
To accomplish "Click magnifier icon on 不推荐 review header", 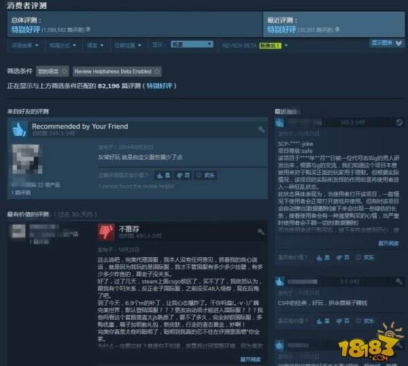I will pyautogui.click(x=260, y=232).
